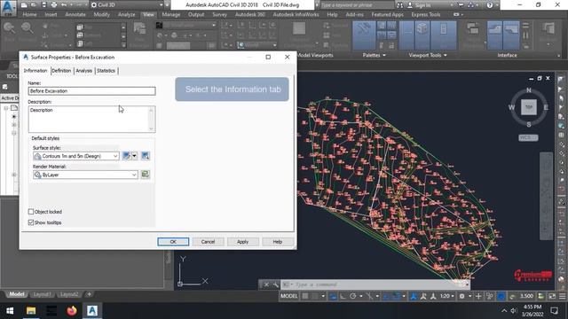This screenshot has height=319, width=568.
Task: Click the status bar customization menu icon
Action: pos(562,296)
